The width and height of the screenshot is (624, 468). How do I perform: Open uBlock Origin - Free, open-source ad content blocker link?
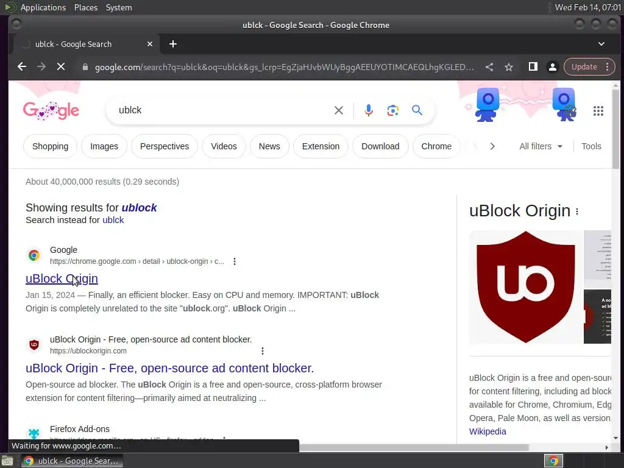pos(170,368)
